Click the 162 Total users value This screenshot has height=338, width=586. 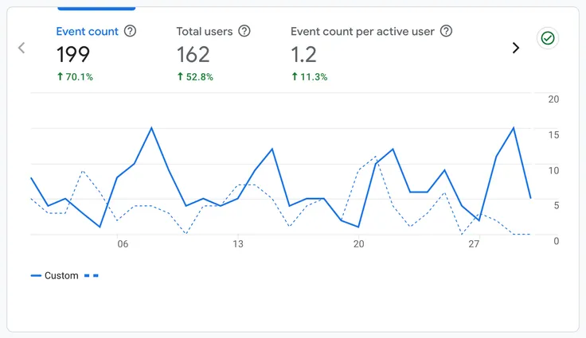193,54
